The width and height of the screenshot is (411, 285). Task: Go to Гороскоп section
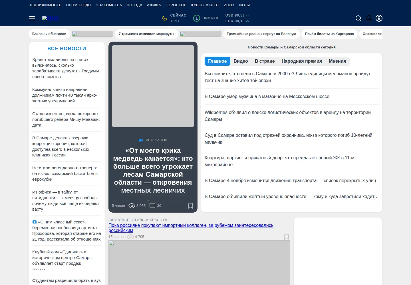tap(176, 5)
